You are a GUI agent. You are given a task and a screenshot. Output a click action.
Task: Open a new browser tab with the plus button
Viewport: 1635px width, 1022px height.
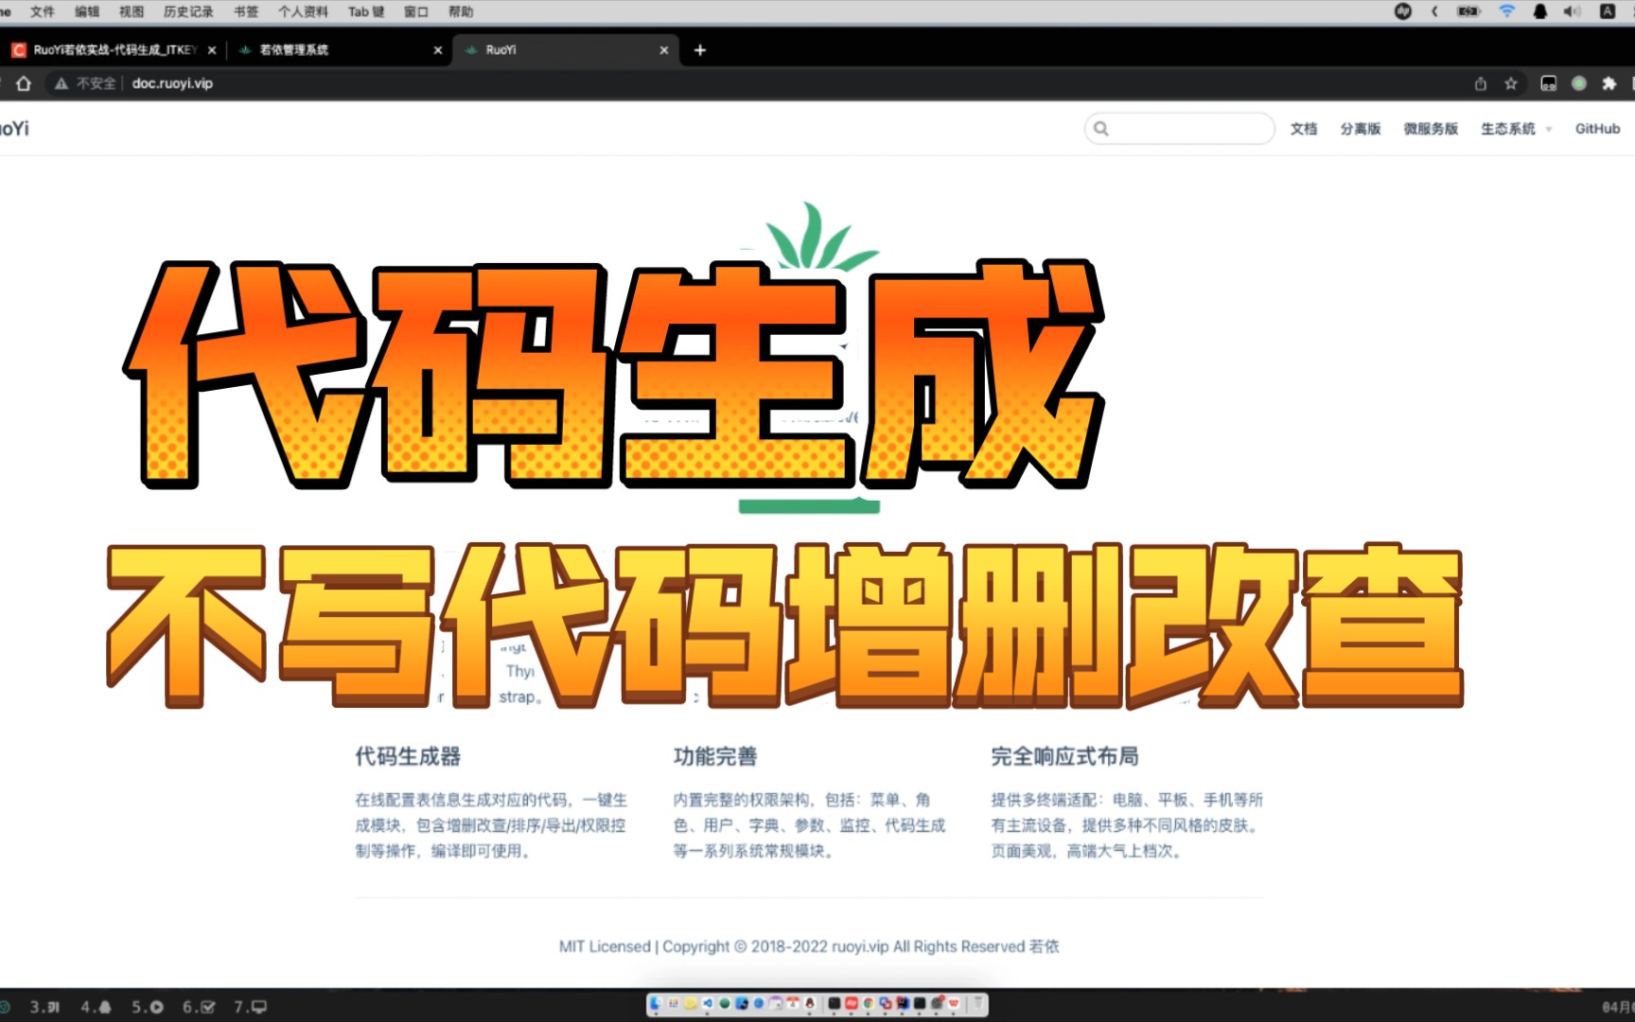699,50
